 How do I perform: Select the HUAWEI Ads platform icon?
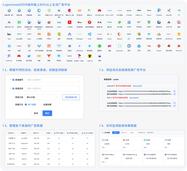pos(100,11)
